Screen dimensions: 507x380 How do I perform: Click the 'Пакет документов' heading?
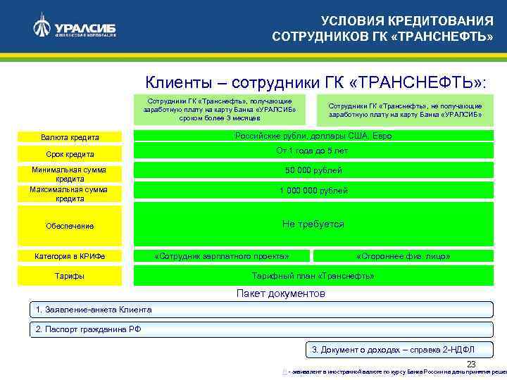point(281,293)
